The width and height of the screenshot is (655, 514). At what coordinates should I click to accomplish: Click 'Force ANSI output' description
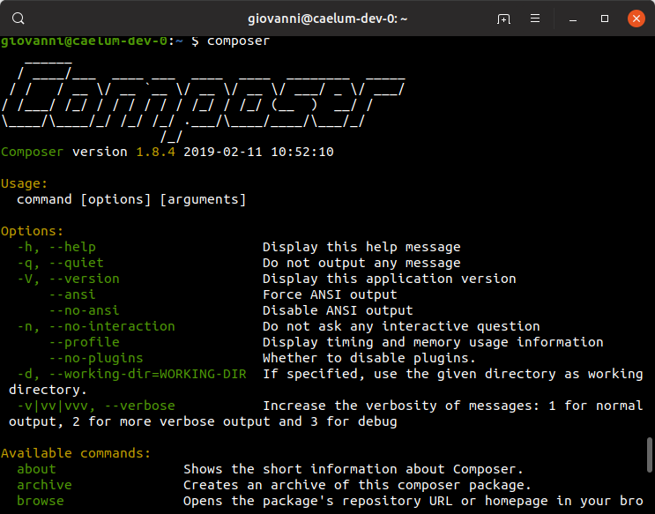330,294
